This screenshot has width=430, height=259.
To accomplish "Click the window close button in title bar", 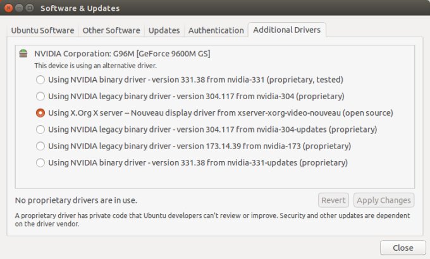I will (8, 8).
